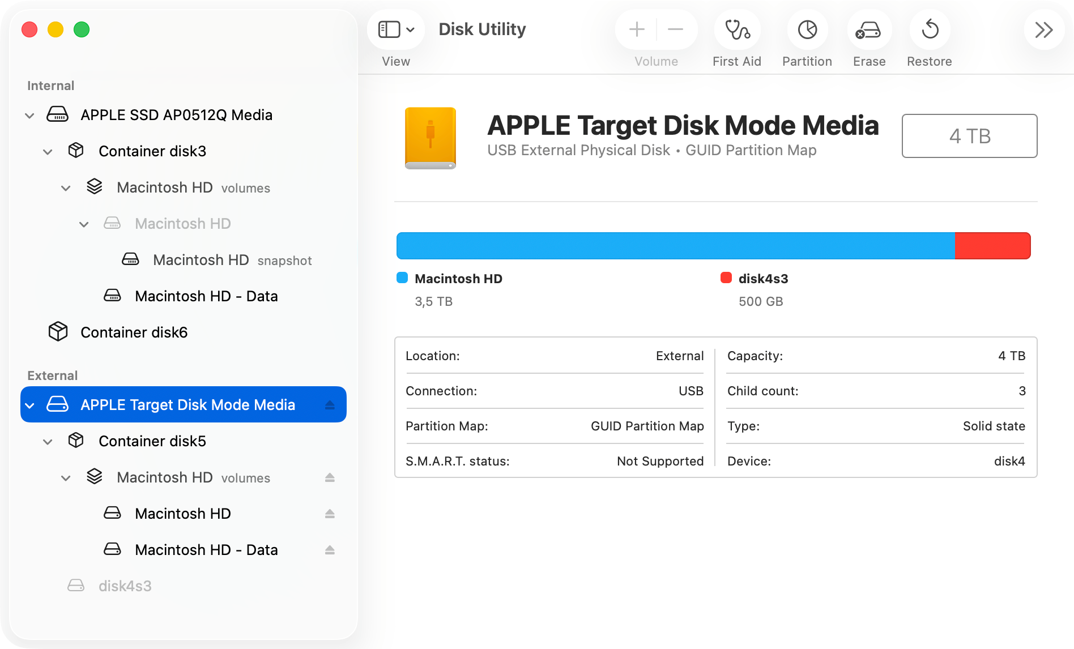The height and width of the screenshot is (649, 1074).
Task: Click the Internal section header
Action: 50,86
